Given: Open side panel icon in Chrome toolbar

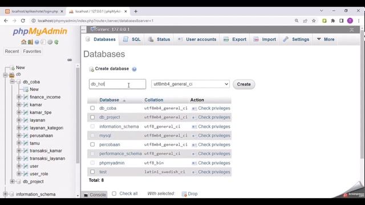Looking at the screenshot, I should (x=341, y=20).
